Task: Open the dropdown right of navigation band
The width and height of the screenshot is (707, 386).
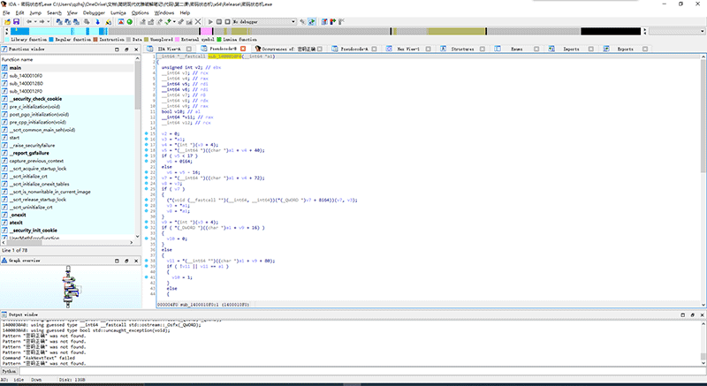Action: coord(700,31)
